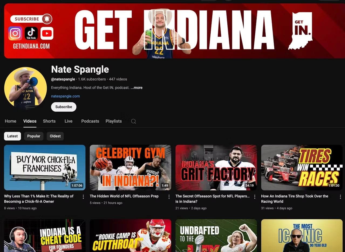Click the bell icon beside SUBSCRIBE in banner
This screenshot has width=345, height=252.
coord(47,19)
